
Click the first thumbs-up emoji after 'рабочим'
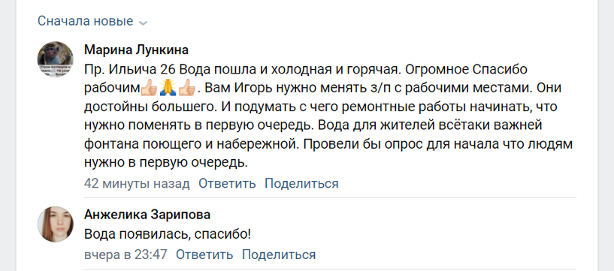click(x=149, y=89)
